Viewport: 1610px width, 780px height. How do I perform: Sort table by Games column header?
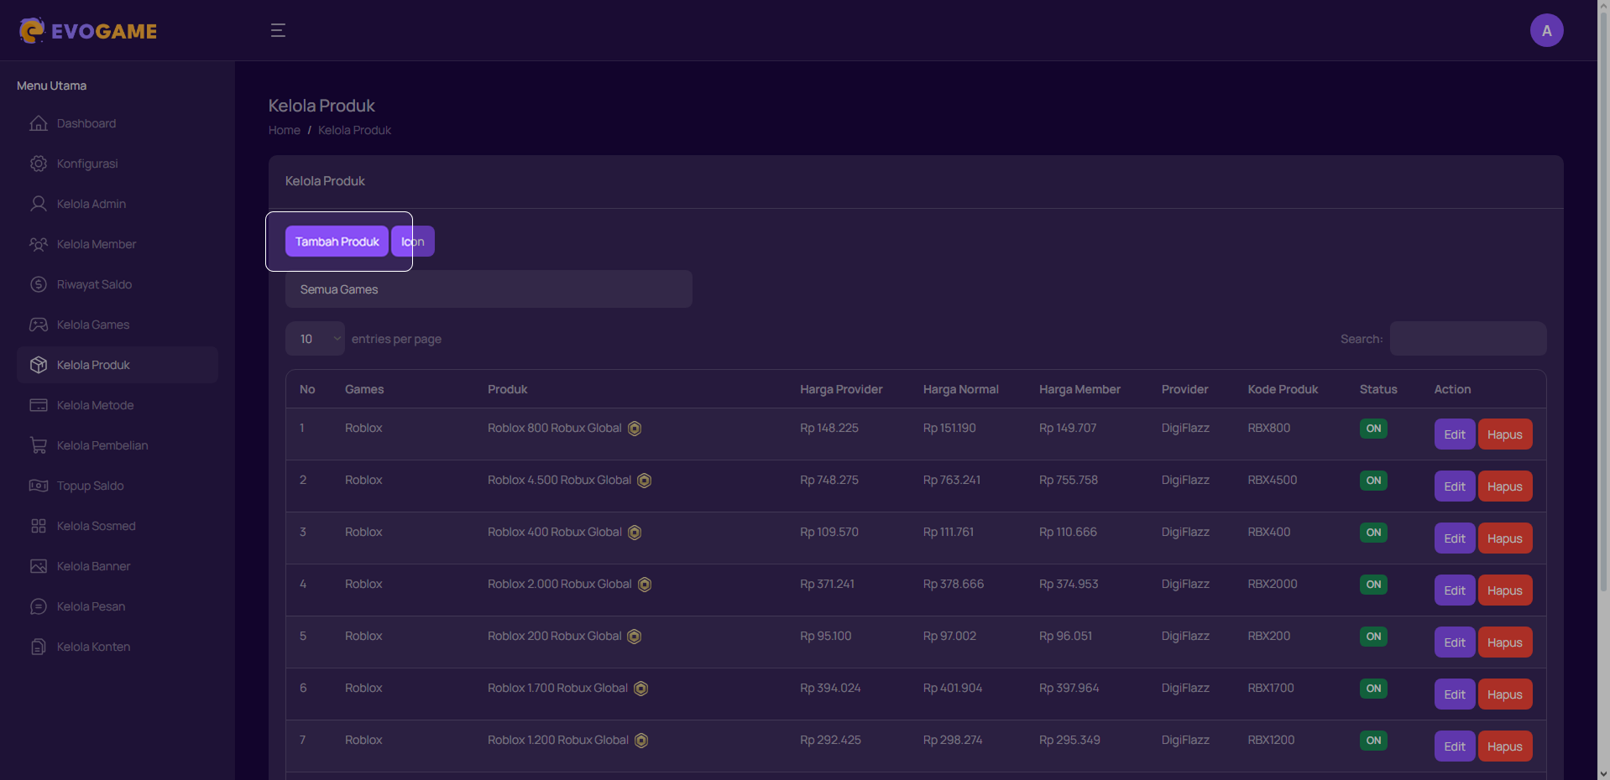click(x=364, y=389)
